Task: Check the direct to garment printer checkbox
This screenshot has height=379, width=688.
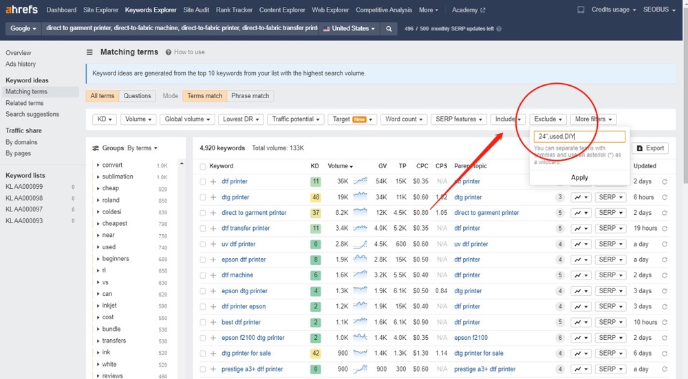Action: tap(203, 213)
